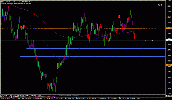Click the 1 Feb 12:00 date label

[x=102, y=99]
